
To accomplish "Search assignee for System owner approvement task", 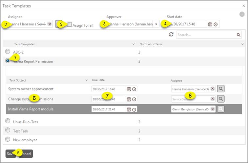I will pyautogui.click(x=221, y=89).
